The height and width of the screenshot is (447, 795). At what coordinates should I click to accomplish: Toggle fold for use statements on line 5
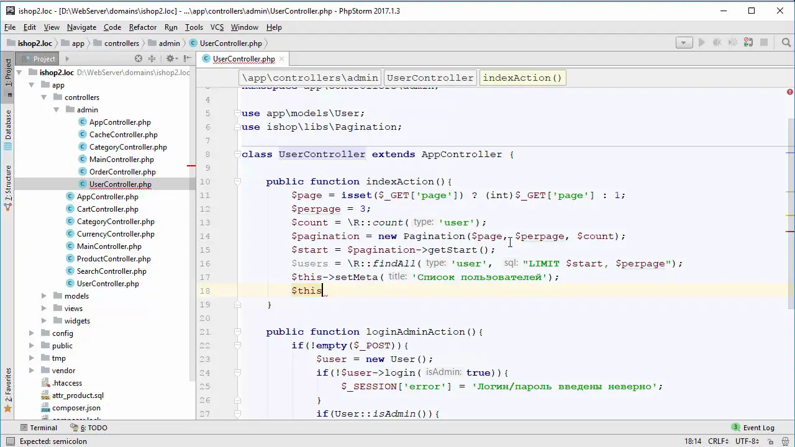[237, 114]
